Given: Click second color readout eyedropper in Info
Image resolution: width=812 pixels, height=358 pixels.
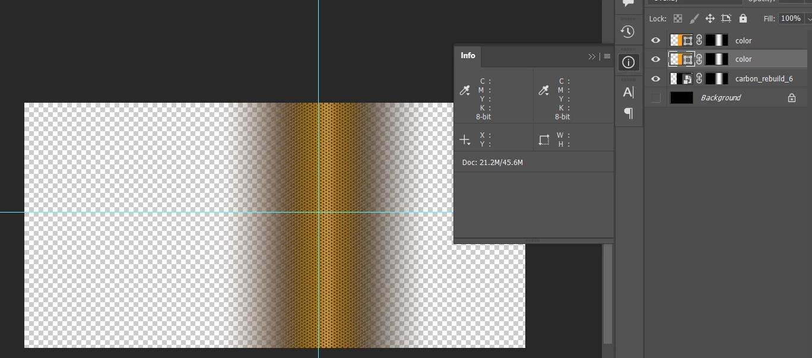Looking at the screenshot, I should tap(544, 90).
